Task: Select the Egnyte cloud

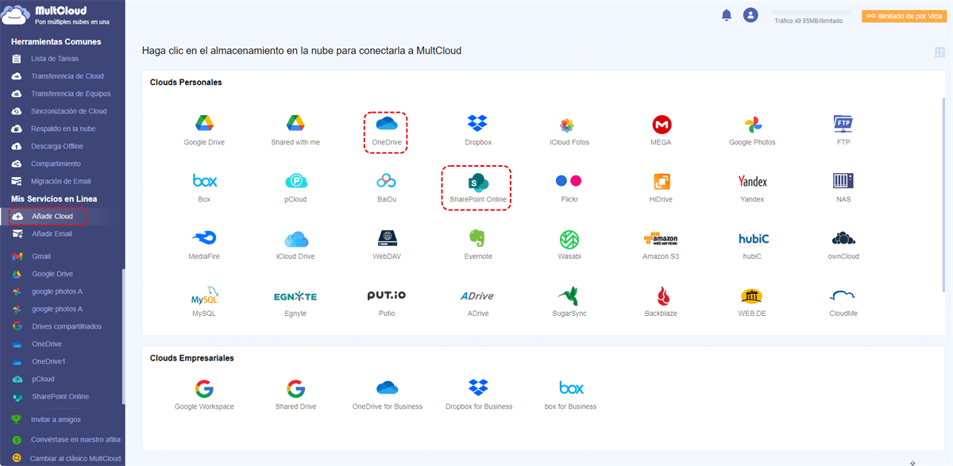Action: click(x=295, y=296)
